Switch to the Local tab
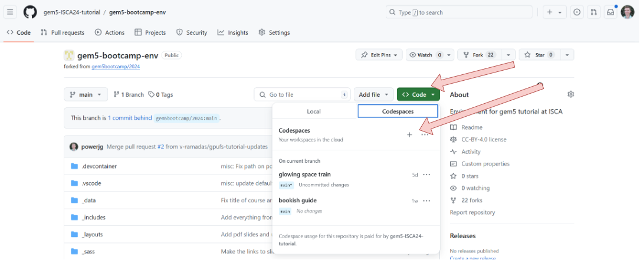The height and width of the screenshot is (260, 640). (314, 111)
